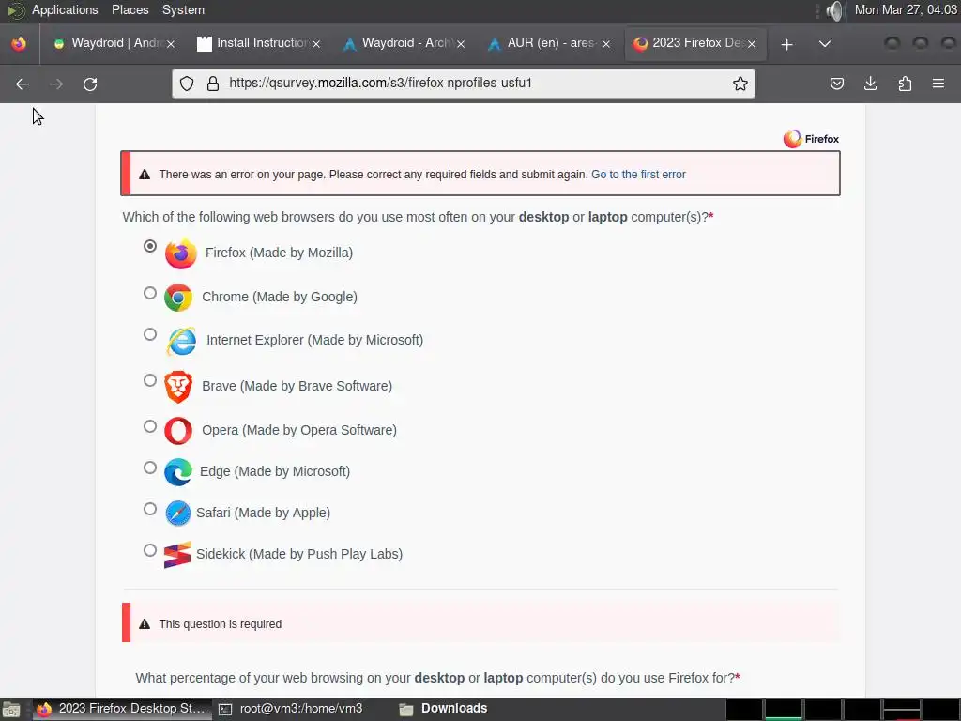Select the Firefox (Made by Mozilla) radio
The image size is (961, 721).
tap(150, 246)
